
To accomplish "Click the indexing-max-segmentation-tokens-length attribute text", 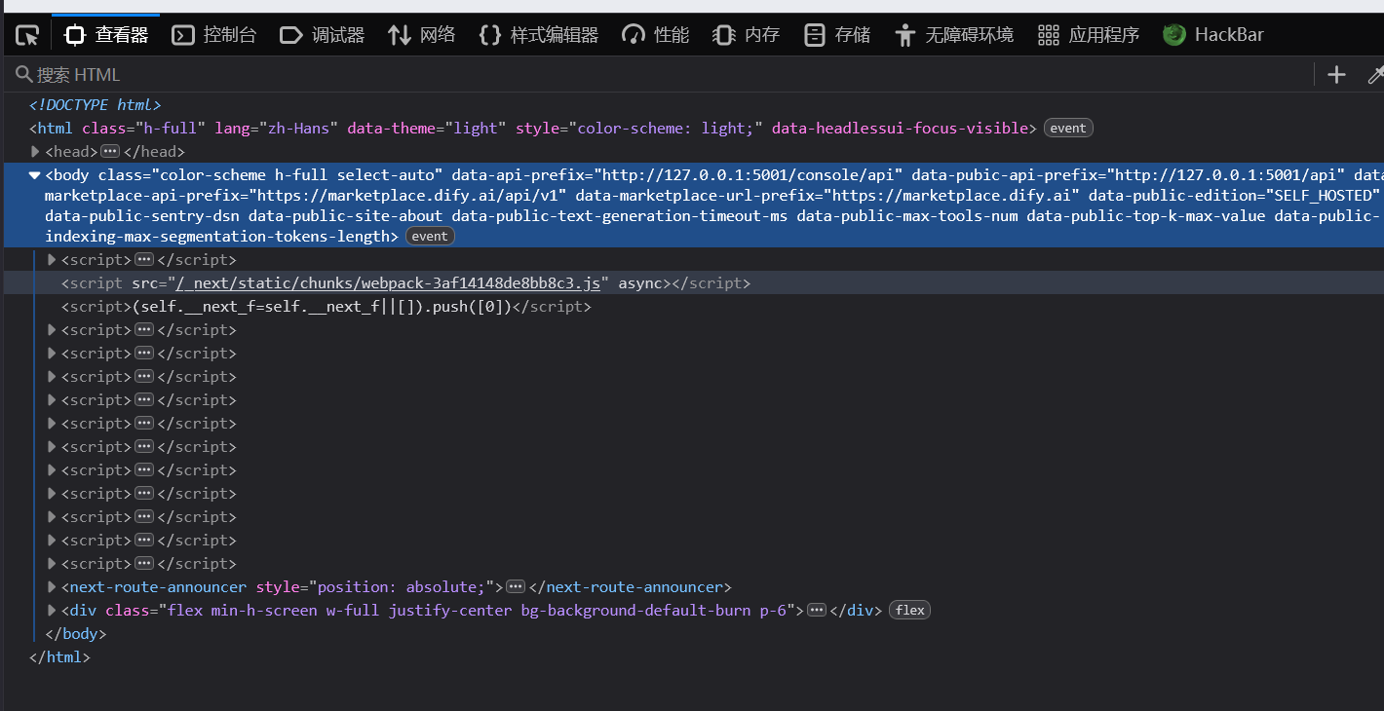I will pos(217,237).
